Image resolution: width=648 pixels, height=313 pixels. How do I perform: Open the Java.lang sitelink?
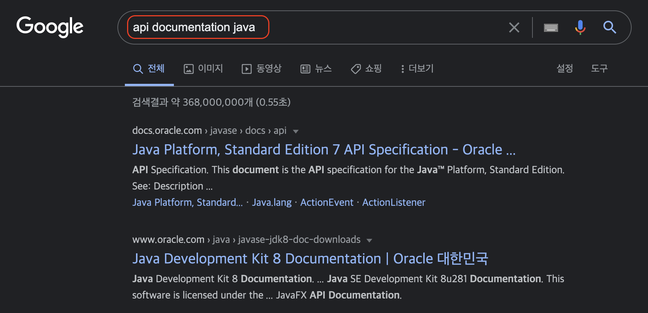point(272,202)
